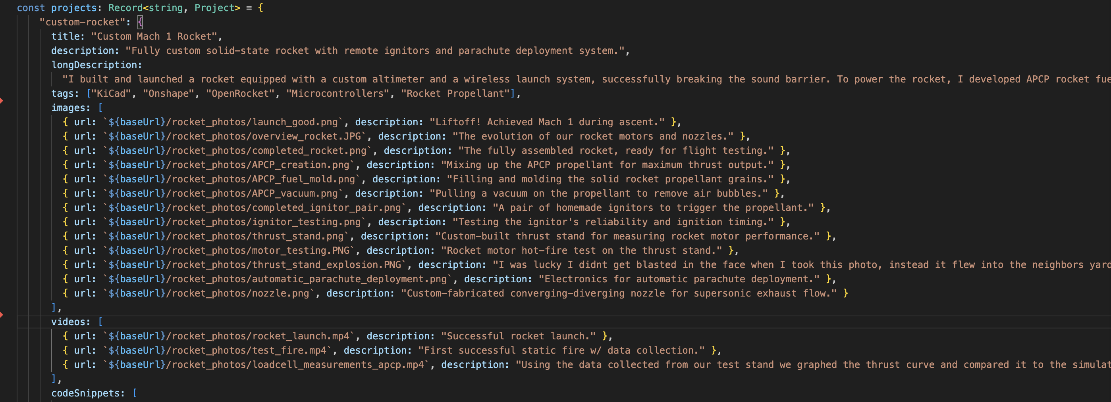Click the closing bracket after the images array
Viewport: 1111px width, 402px height.
click(54, 307)
